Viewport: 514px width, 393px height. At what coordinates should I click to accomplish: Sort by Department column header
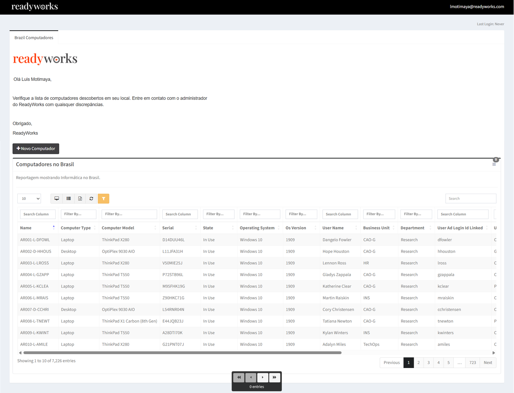(x=416, y=228)
